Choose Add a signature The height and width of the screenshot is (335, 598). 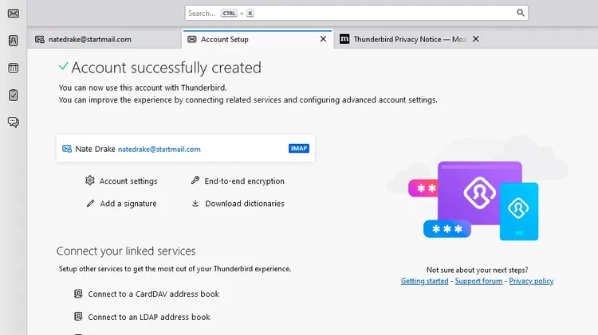pos(128,204)
